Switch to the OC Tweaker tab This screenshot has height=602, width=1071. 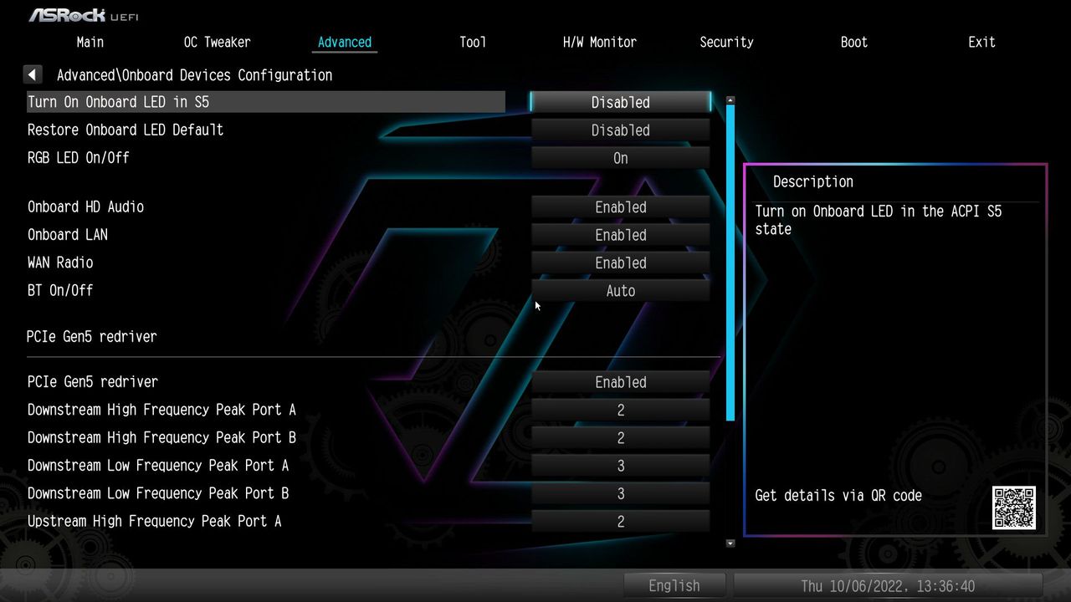[x=217, y=42]
